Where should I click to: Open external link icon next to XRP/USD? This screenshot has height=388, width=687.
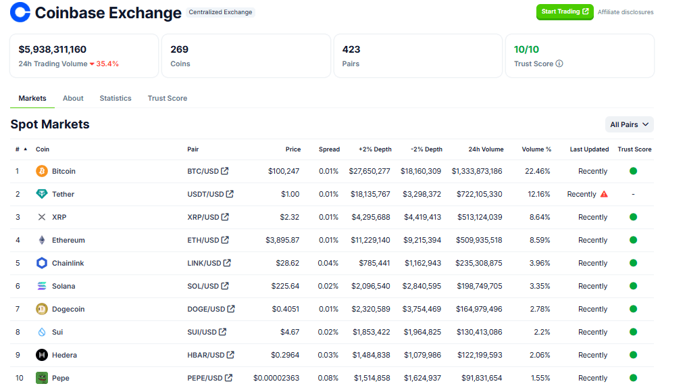[x=225, y=216]
